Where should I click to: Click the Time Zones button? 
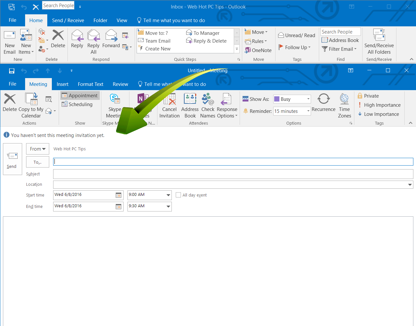(x=344, y=106)
